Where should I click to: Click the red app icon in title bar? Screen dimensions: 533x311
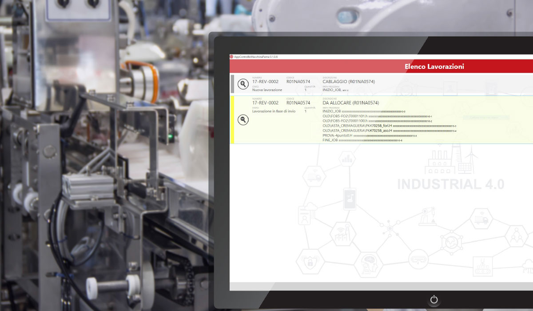[x=231, y=57]
